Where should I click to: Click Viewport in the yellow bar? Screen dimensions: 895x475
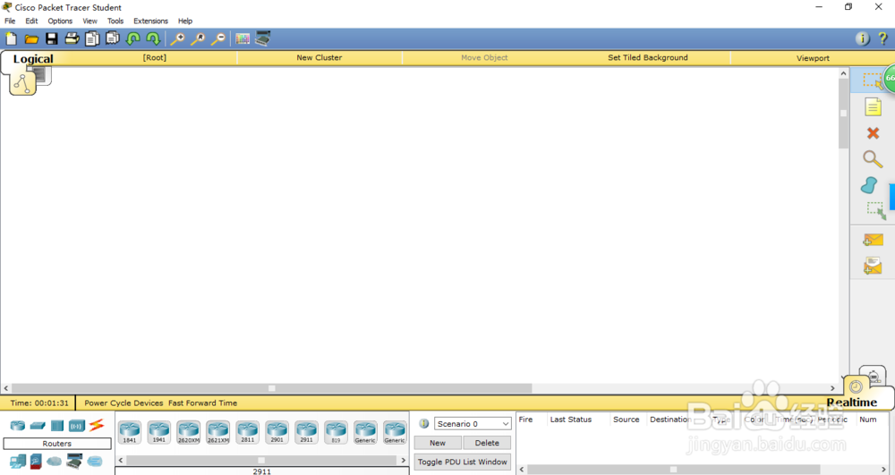[x=813, y=57]
